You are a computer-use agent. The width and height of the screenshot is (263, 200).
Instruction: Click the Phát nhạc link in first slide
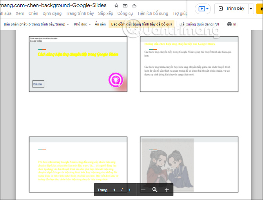click(38, 84)
